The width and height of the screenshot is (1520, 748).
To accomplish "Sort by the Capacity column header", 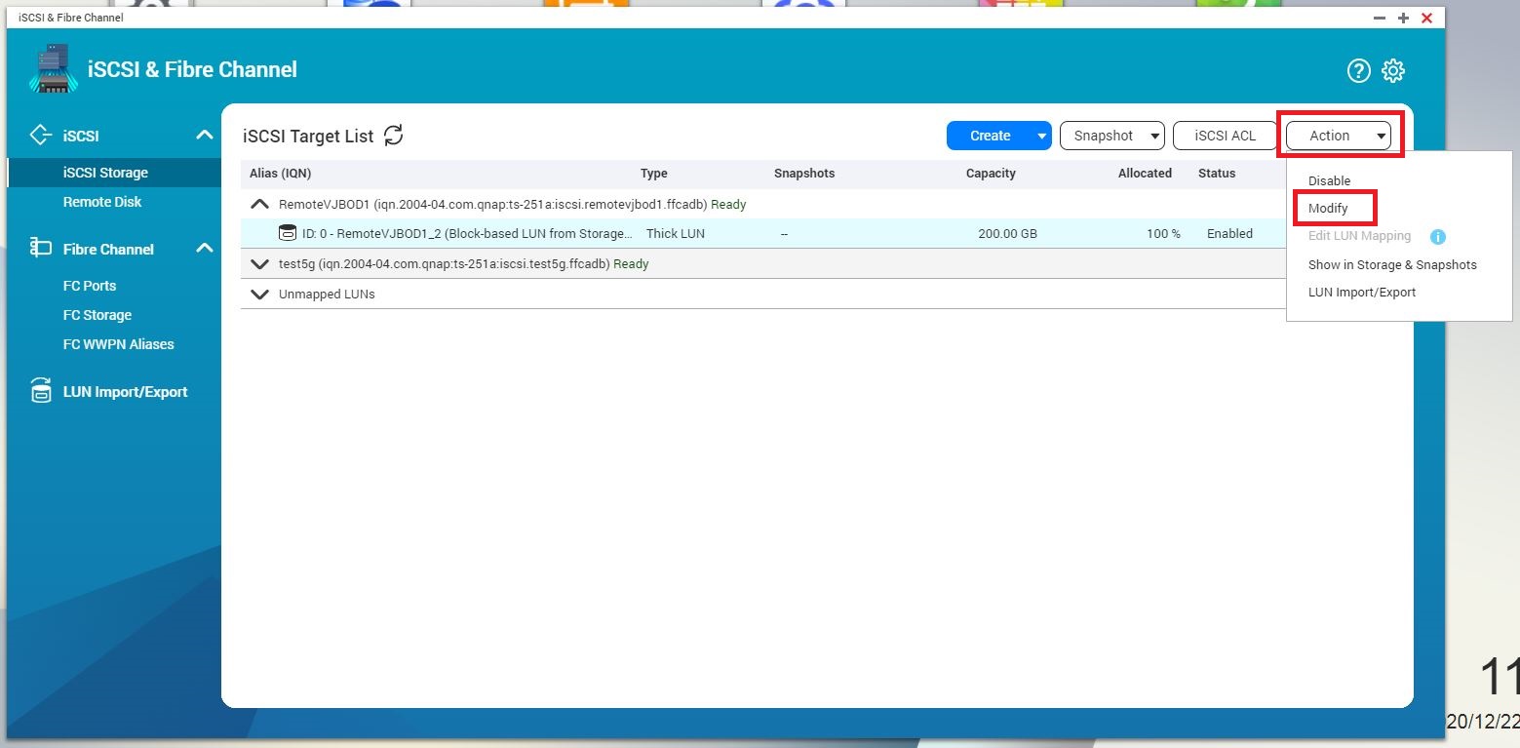I will pos(991,174).
